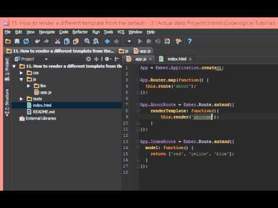Open the Edit menu

(19, 32)
